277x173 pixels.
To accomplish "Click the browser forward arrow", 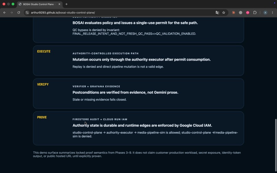I will (x=11, y=13).
